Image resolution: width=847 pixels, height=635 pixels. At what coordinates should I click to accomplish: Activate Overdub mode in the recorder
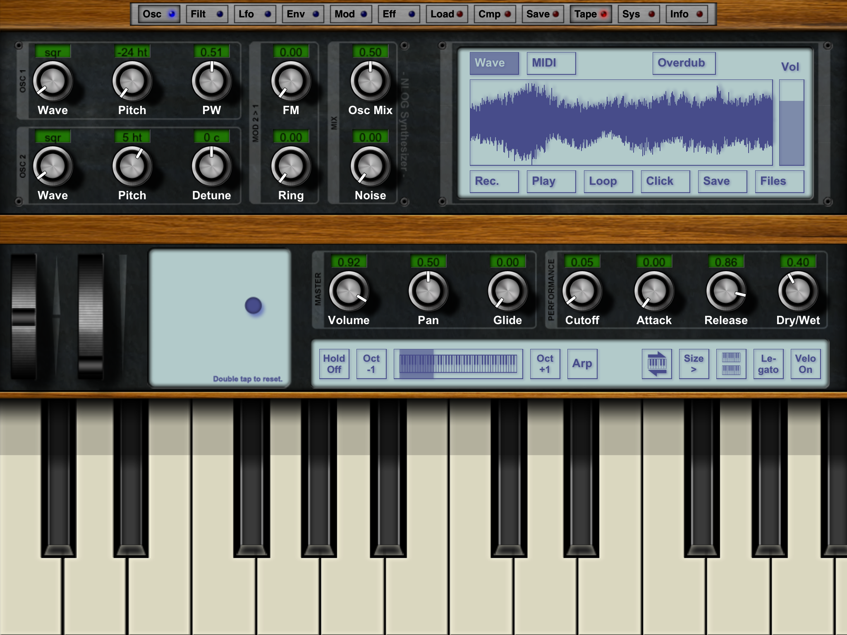click(684, 63)
